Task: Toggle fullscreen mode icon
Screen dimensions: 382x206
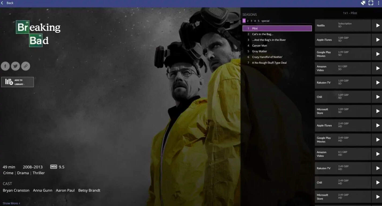Action: point(371,3)
